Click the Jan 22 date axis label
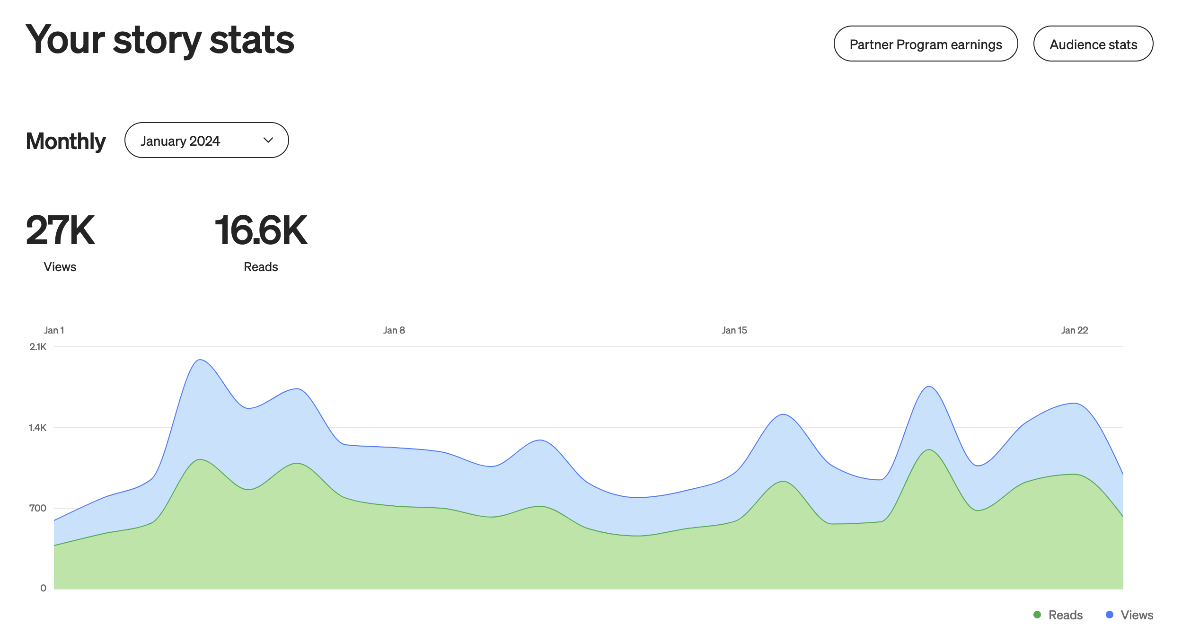 1074,330
